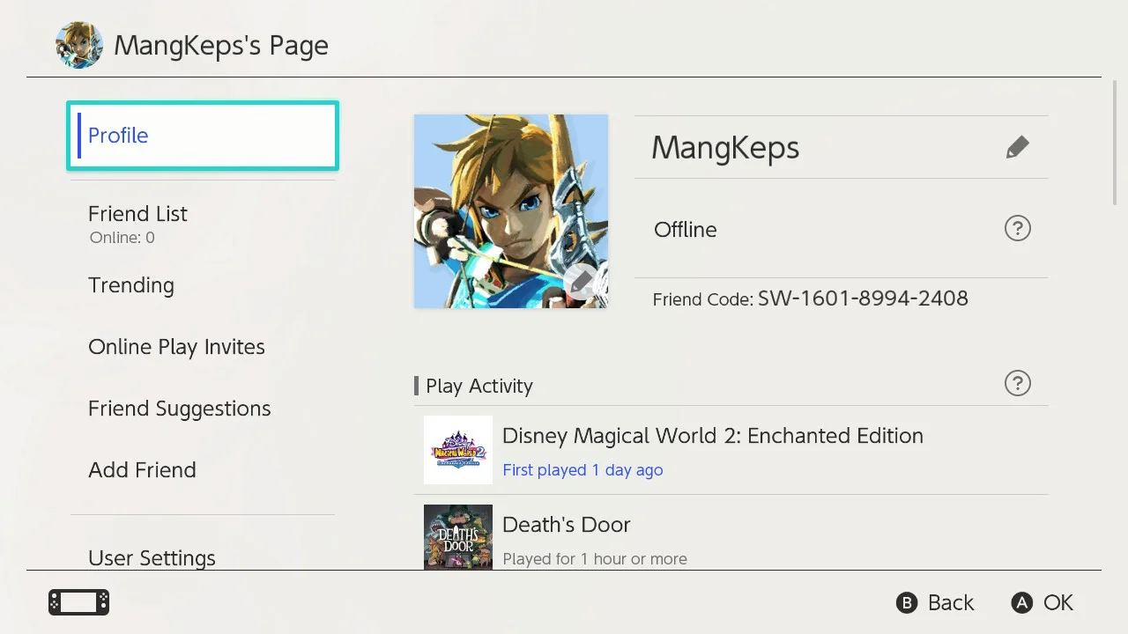Edit the profile picture via the avatar pencil icon
The height and width of the screenshot is (634, 1128).
click(x=581, y=282)
